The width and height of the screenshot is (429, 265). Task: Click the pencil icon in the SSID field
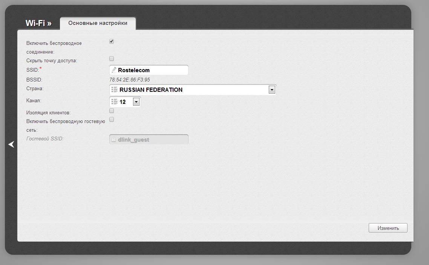(114, 70)
